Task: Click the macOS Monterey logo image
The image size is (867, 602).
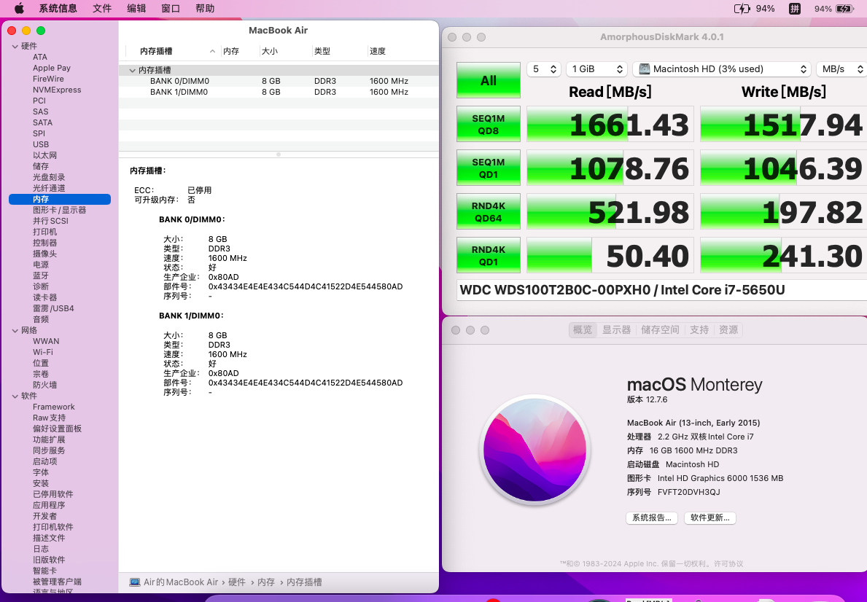Action: (534, 450)
